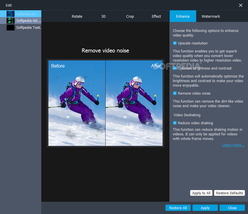Click Restore Defaults button
Image resolution: width=248 pixels, height=214 pixels.
pos(229,193)
